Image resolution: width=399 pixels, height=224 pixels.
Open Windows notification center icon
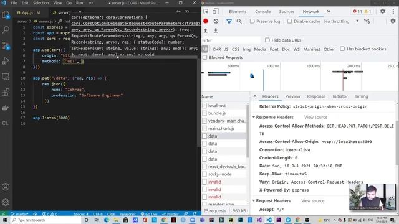(x=392, y=220)
